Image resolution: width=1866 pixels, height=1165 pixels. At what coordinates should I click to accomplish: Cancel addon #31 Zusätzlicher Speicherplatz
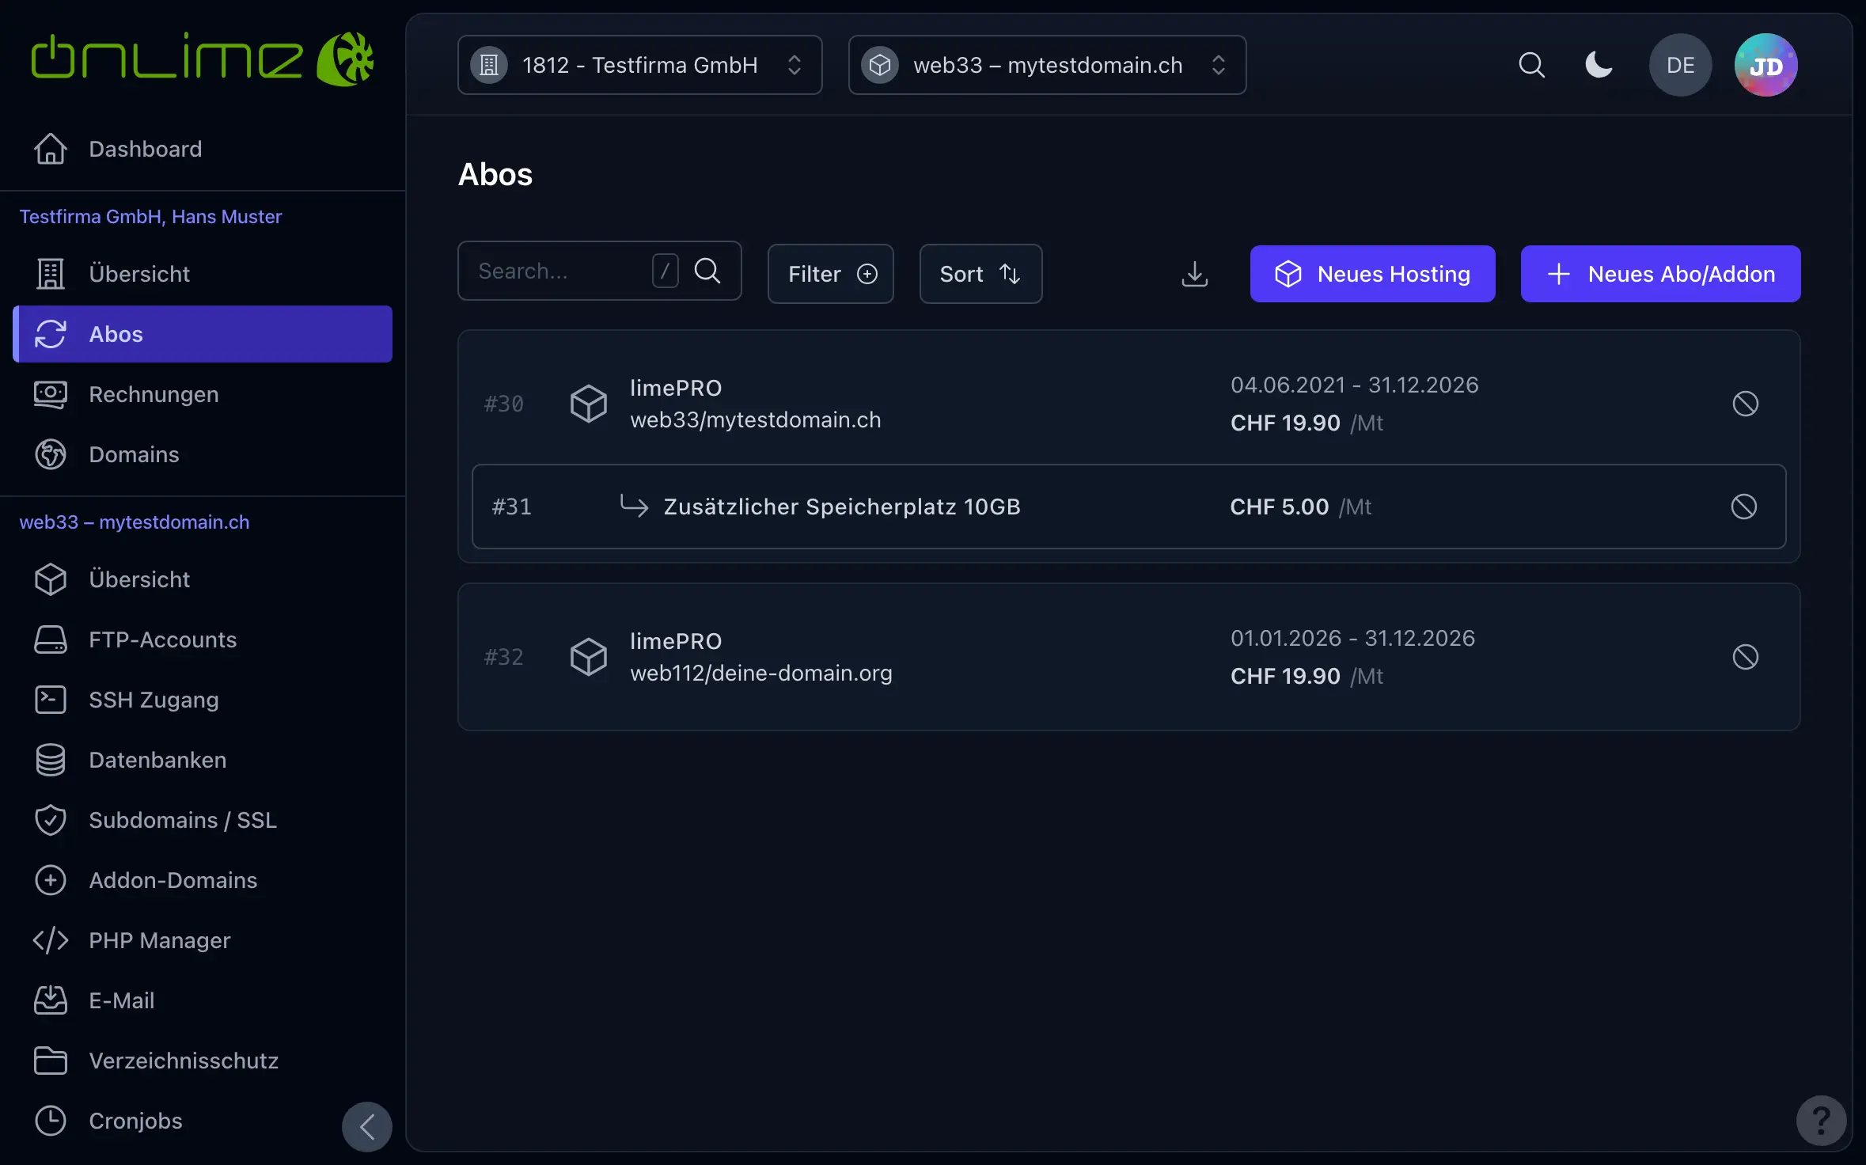point(1743,507)
